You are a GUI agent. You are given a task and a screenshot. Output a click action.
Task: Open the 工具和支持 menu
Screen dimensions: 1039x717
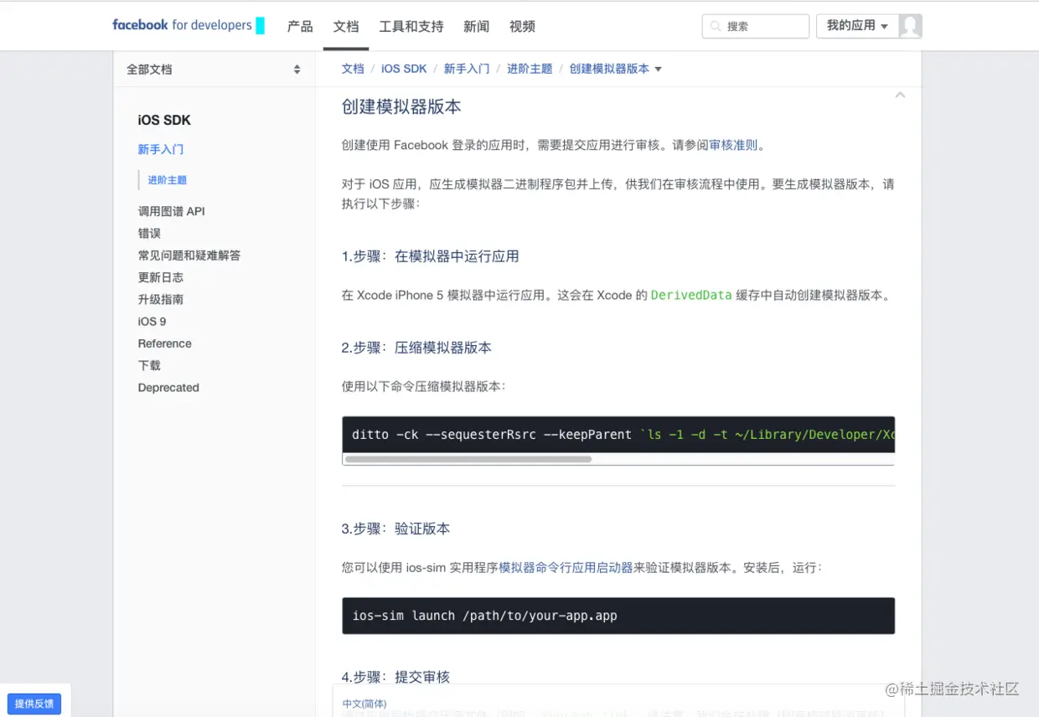pyautogui.click(x=411, y=27)
